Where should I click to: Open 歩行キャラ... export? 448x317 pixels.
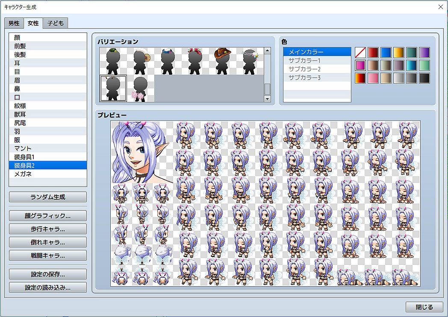click(48, 229)
